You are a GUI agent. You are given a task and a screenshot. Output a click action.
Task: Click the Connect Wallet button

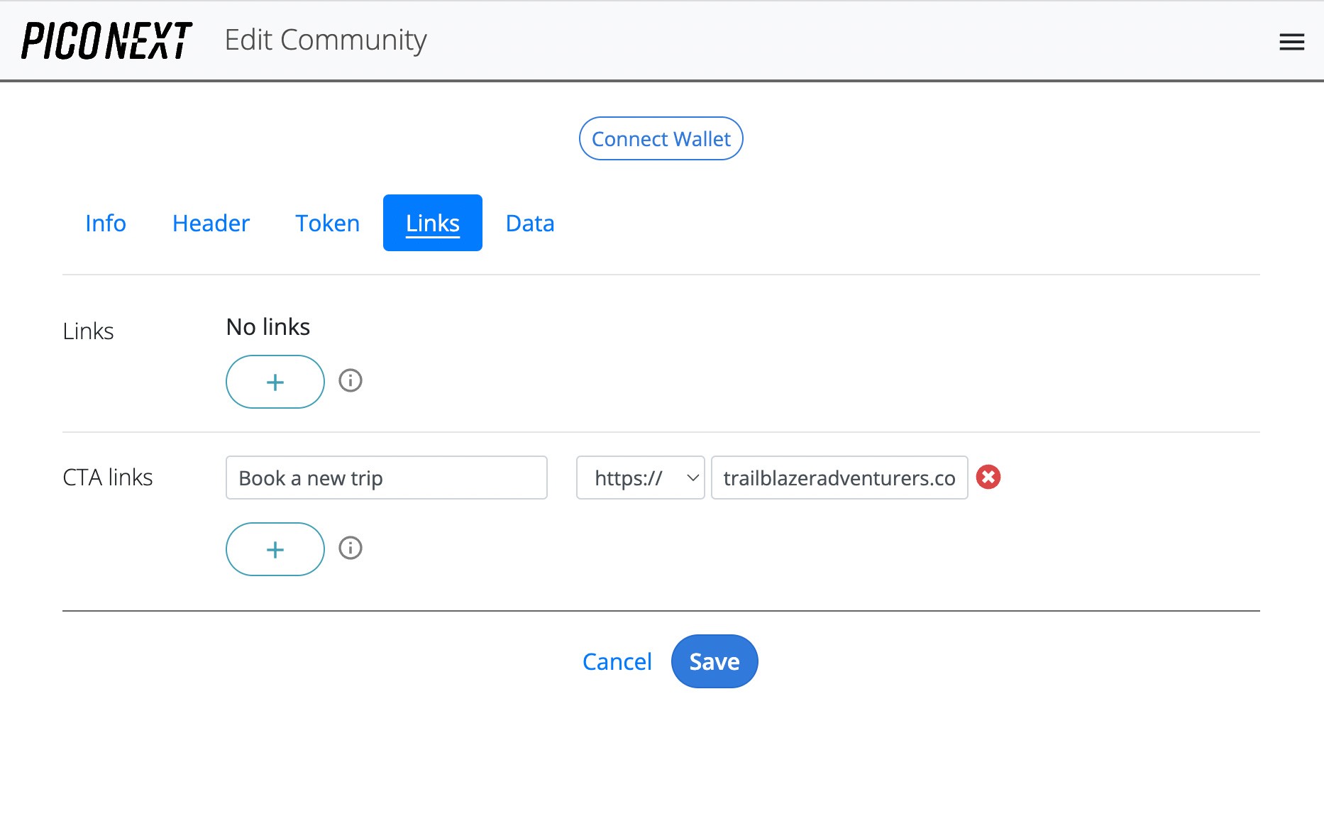click(661, 138)
